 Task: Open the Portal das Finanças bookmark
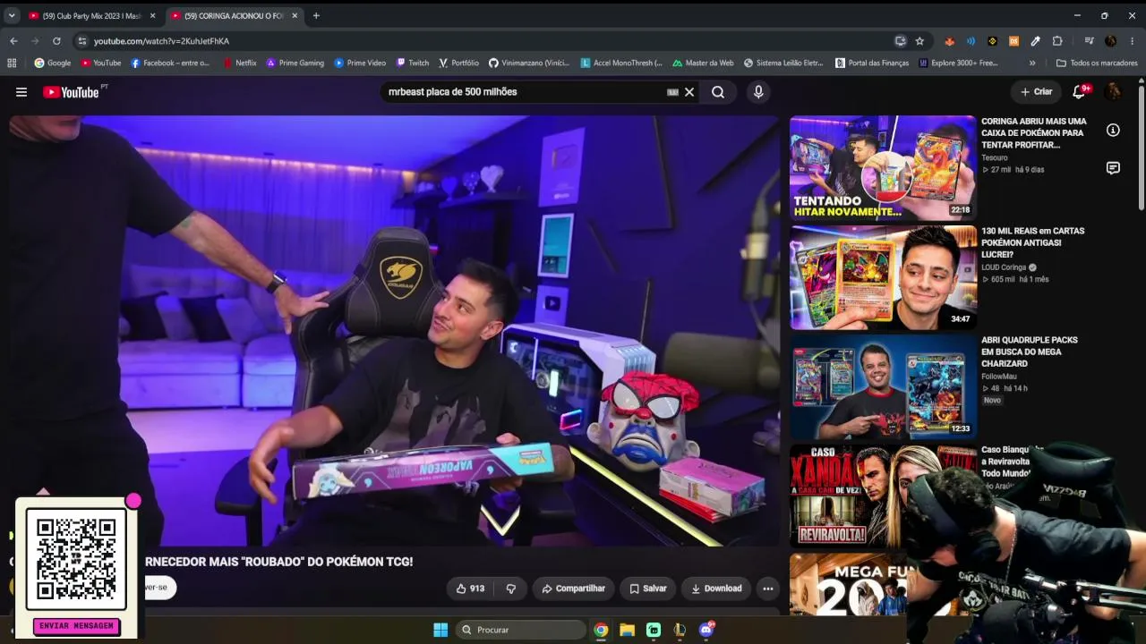coord(872,64)
